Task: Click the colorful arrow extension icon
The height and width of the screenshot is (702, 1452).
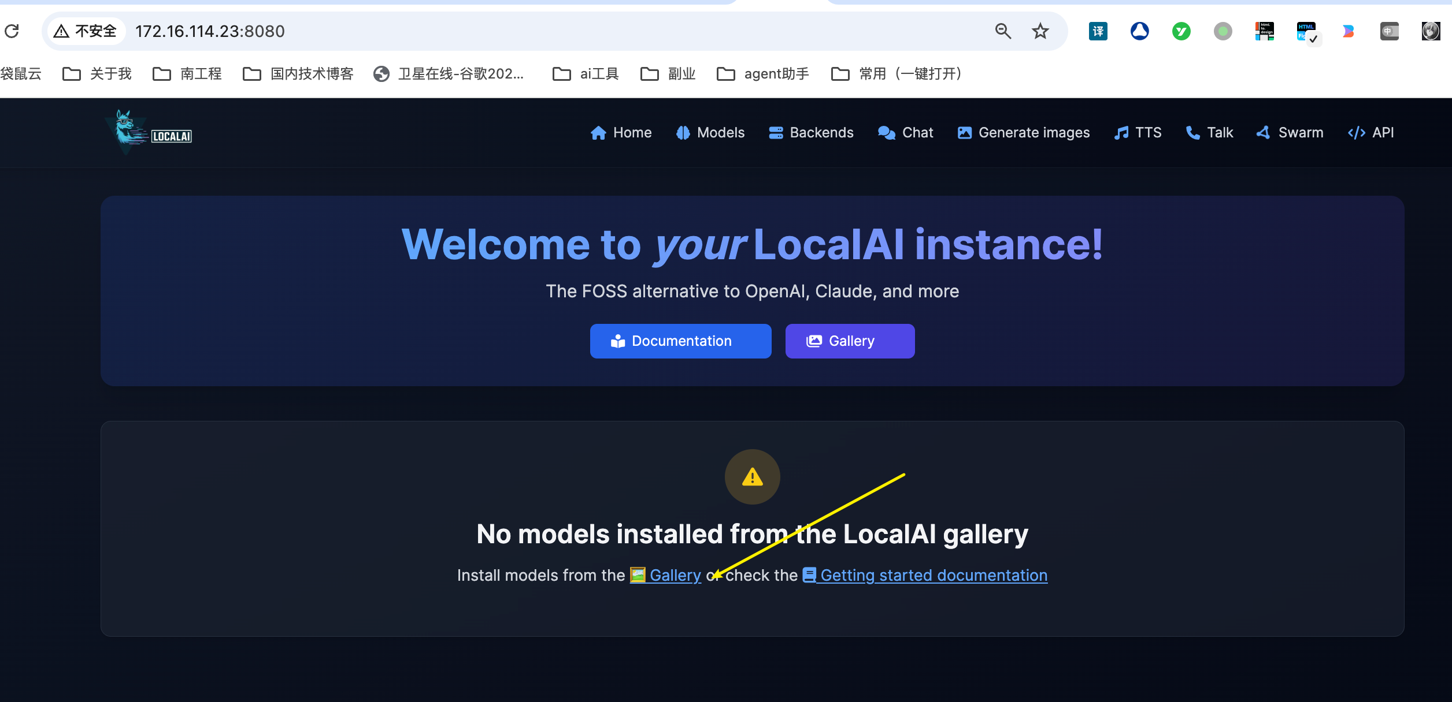Action: [x=1348, y=31]
